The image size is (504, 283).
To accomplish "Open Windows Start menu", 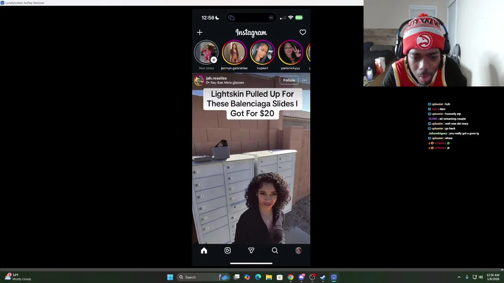I will [170, 277].
